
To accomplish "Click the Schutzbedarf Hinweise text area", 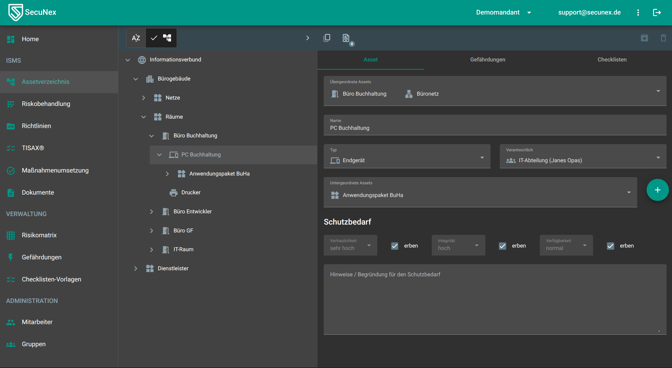I will pyautogui.click(x=495, y=299).
